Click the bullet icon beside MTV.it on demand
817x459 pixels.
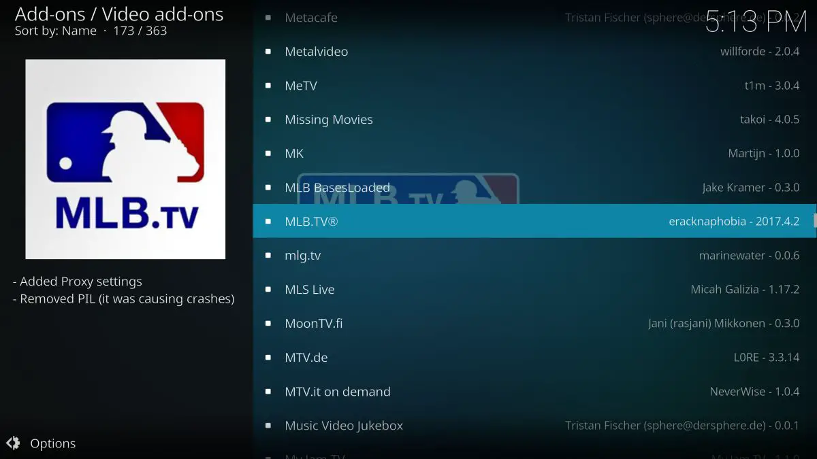coord(268,392)
